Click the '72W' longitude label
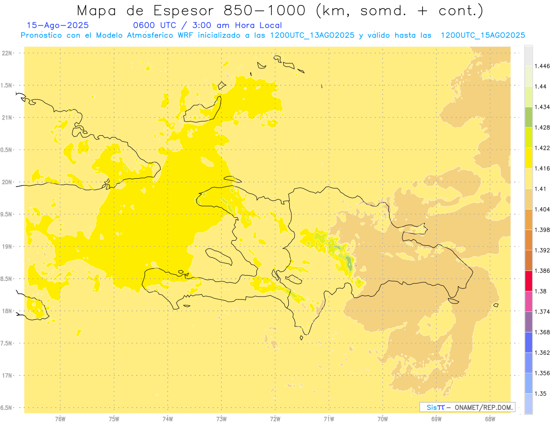550x425 pixels. point(275,419)
